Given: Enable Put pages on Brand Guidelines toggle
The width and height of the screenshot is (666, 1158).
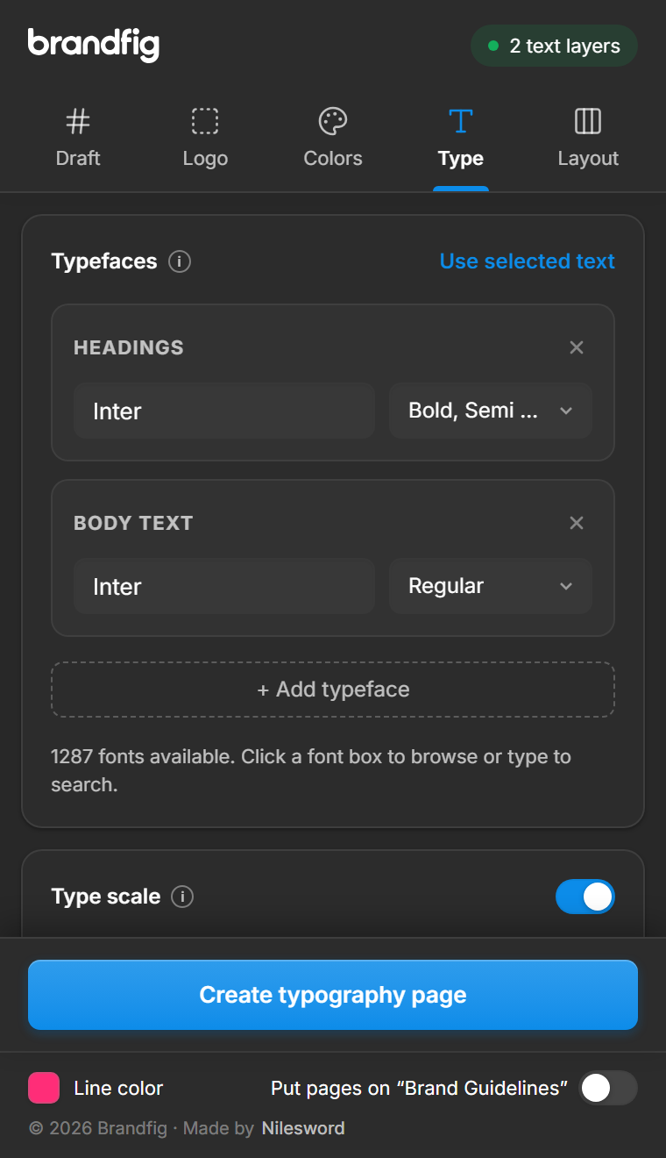Looking at the screenshot, I should click(608, 1088).
